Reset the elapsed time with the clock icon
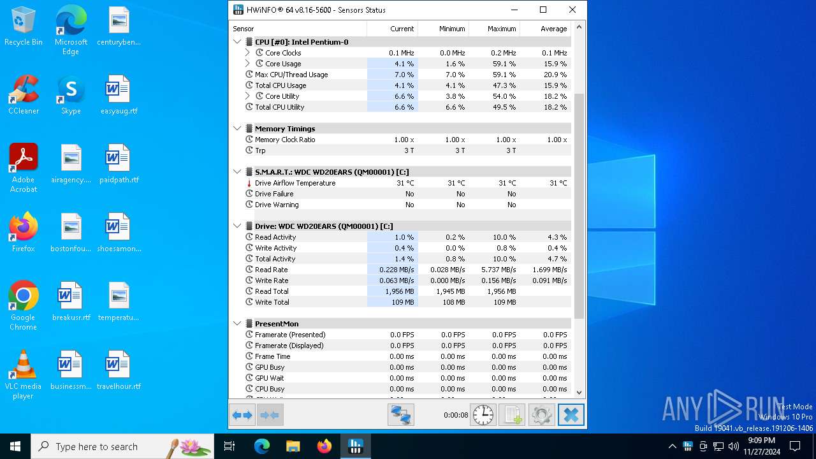 (x=483, y=415)
